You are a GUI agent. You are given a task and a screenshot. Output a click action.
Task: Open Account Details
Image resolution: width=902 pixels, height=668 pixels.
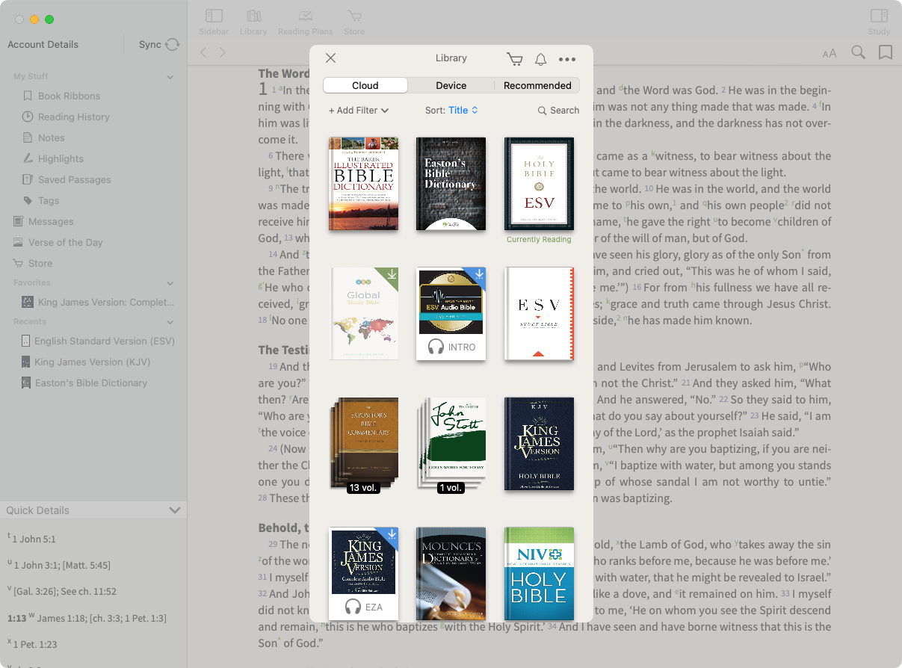point(43,45)
